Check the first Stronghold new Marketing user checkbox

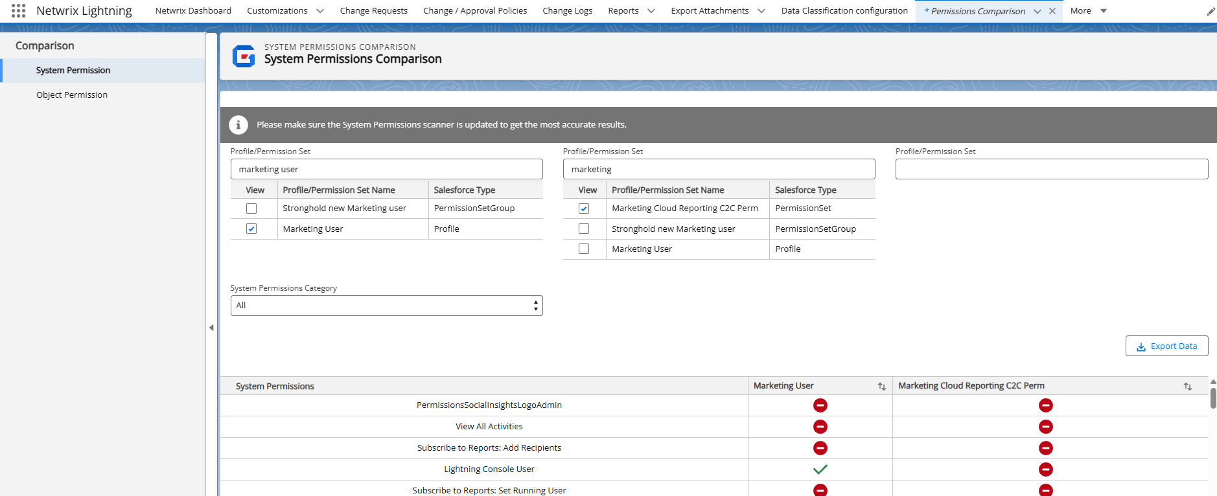[251, 209]
